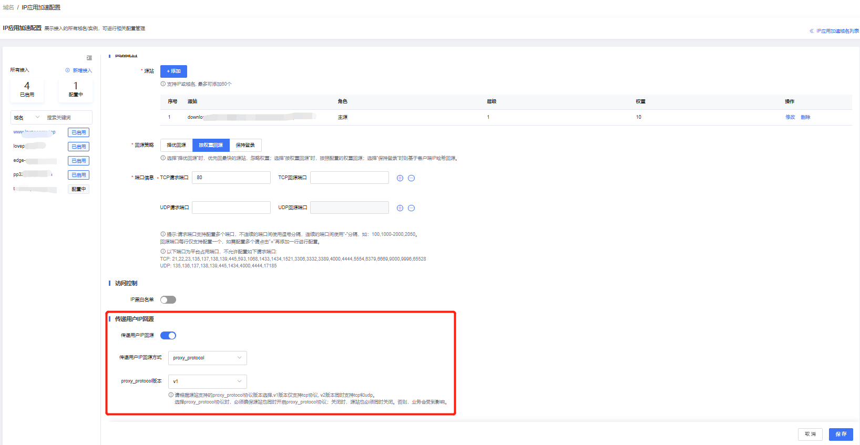Collapse the sidebar with the fold icon

89,58
